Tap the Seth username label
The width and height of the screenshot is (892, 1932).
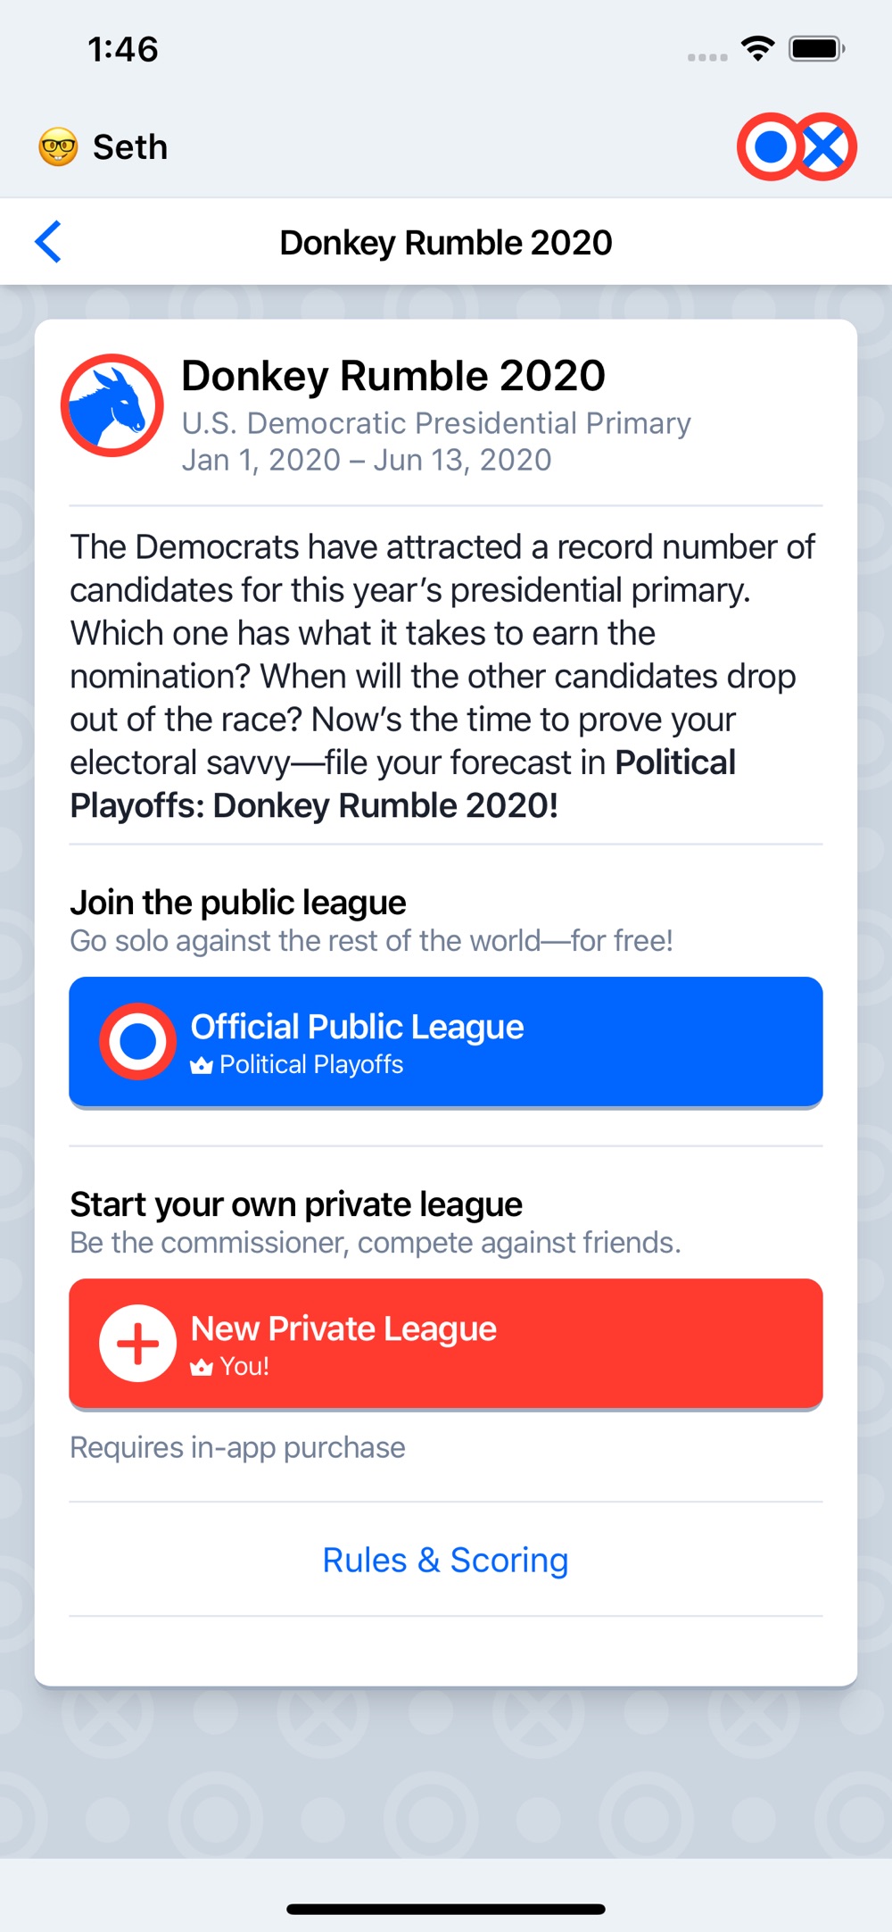click(130, 147)
